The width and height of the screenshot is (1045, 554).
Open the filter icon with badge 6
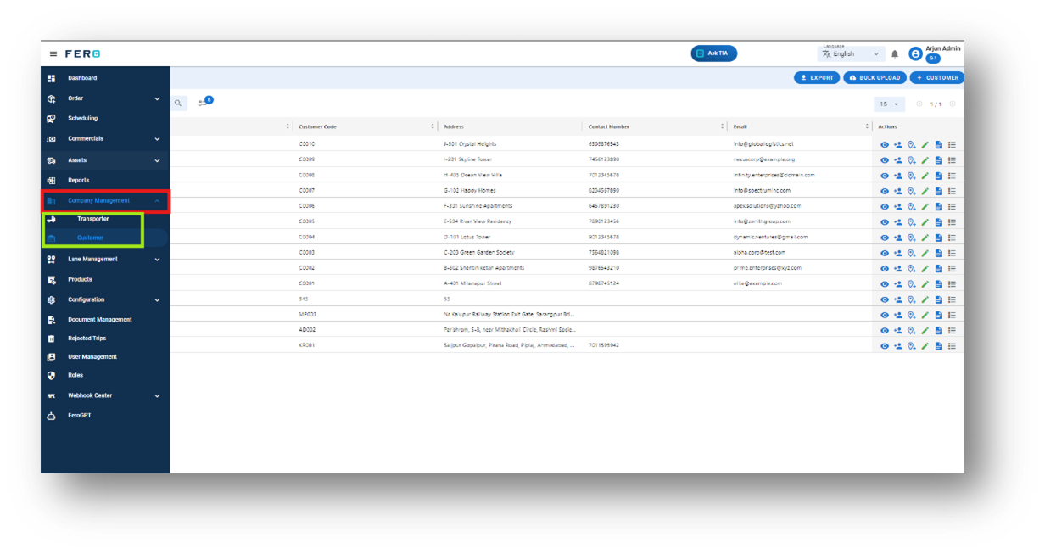(205, 101)
